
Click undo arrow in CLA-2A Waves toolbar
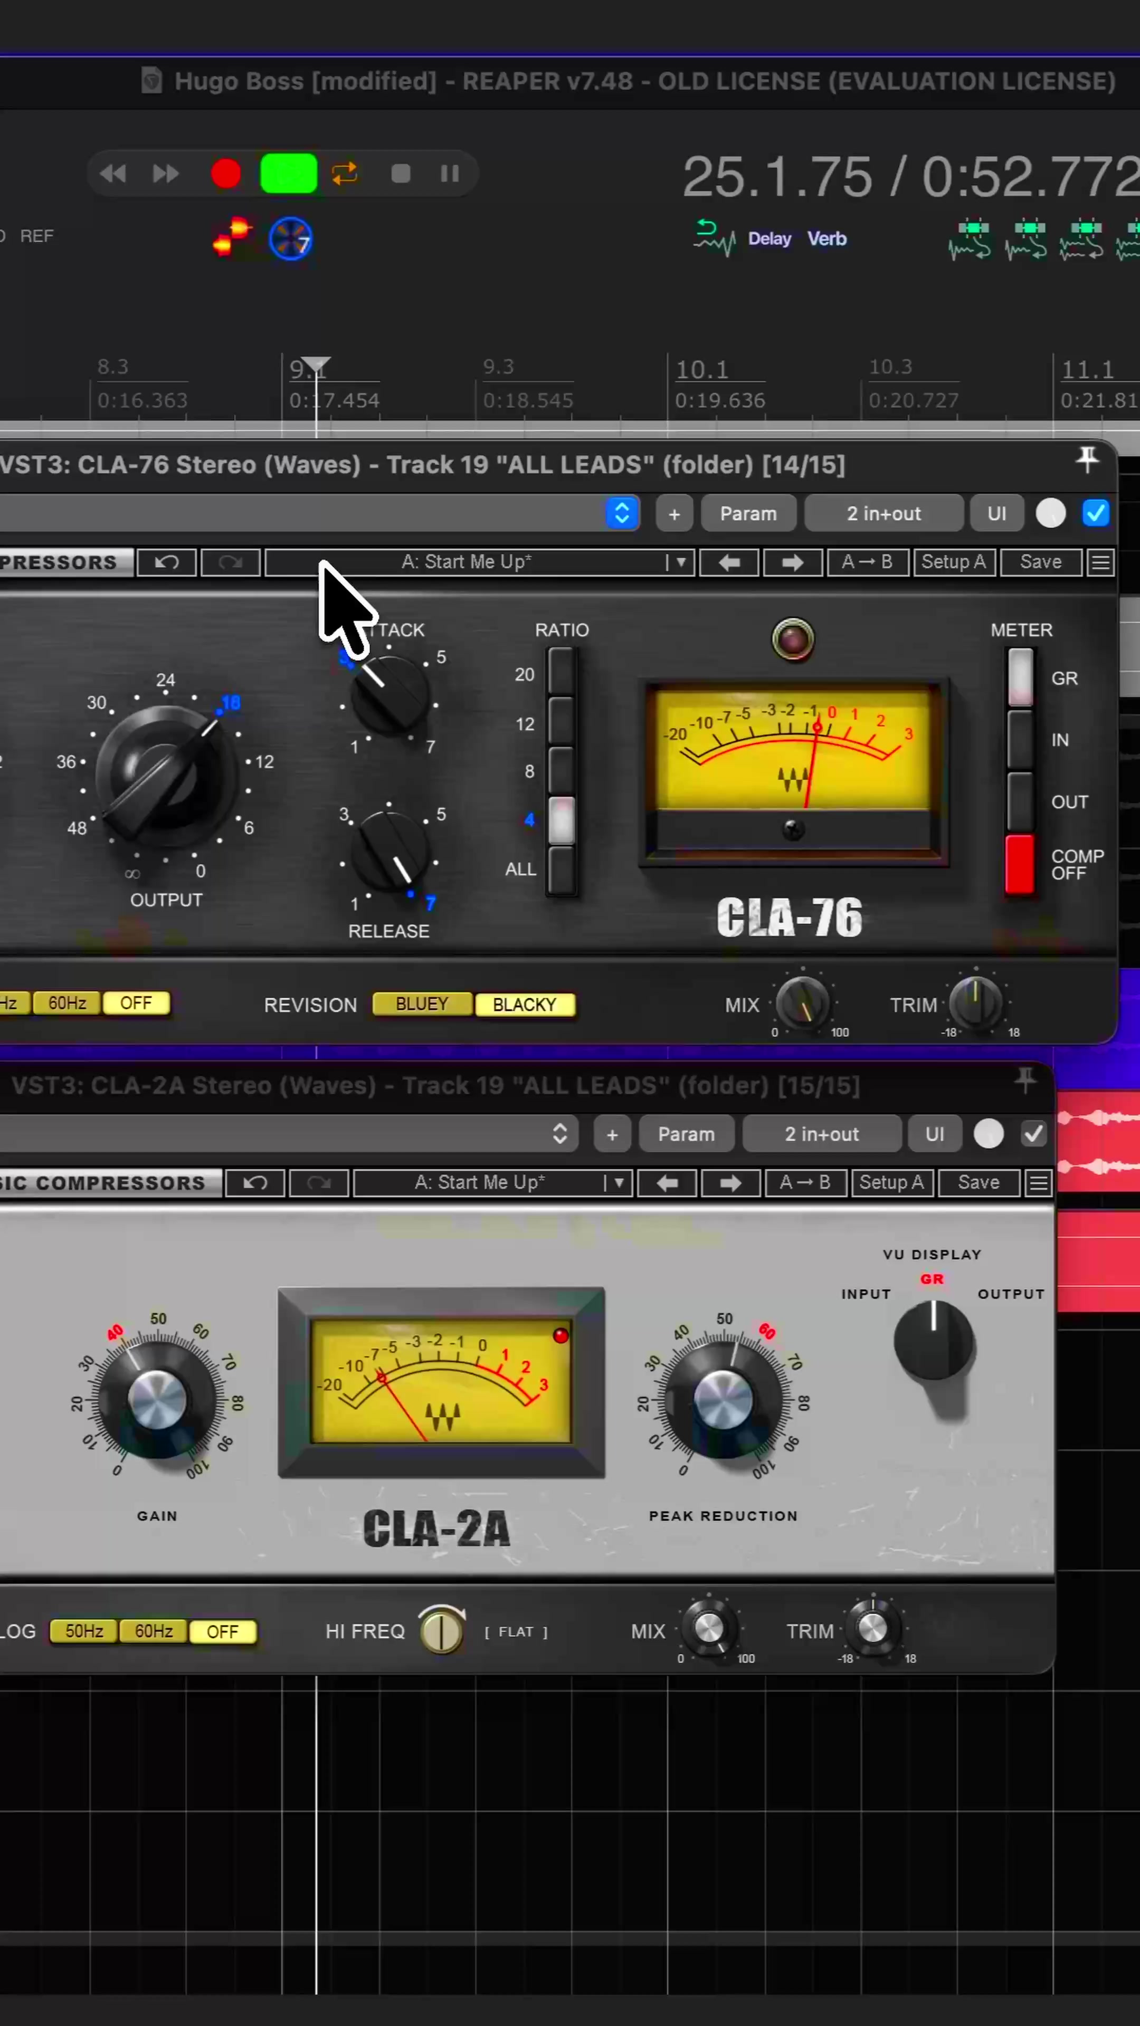point(255,1183)
